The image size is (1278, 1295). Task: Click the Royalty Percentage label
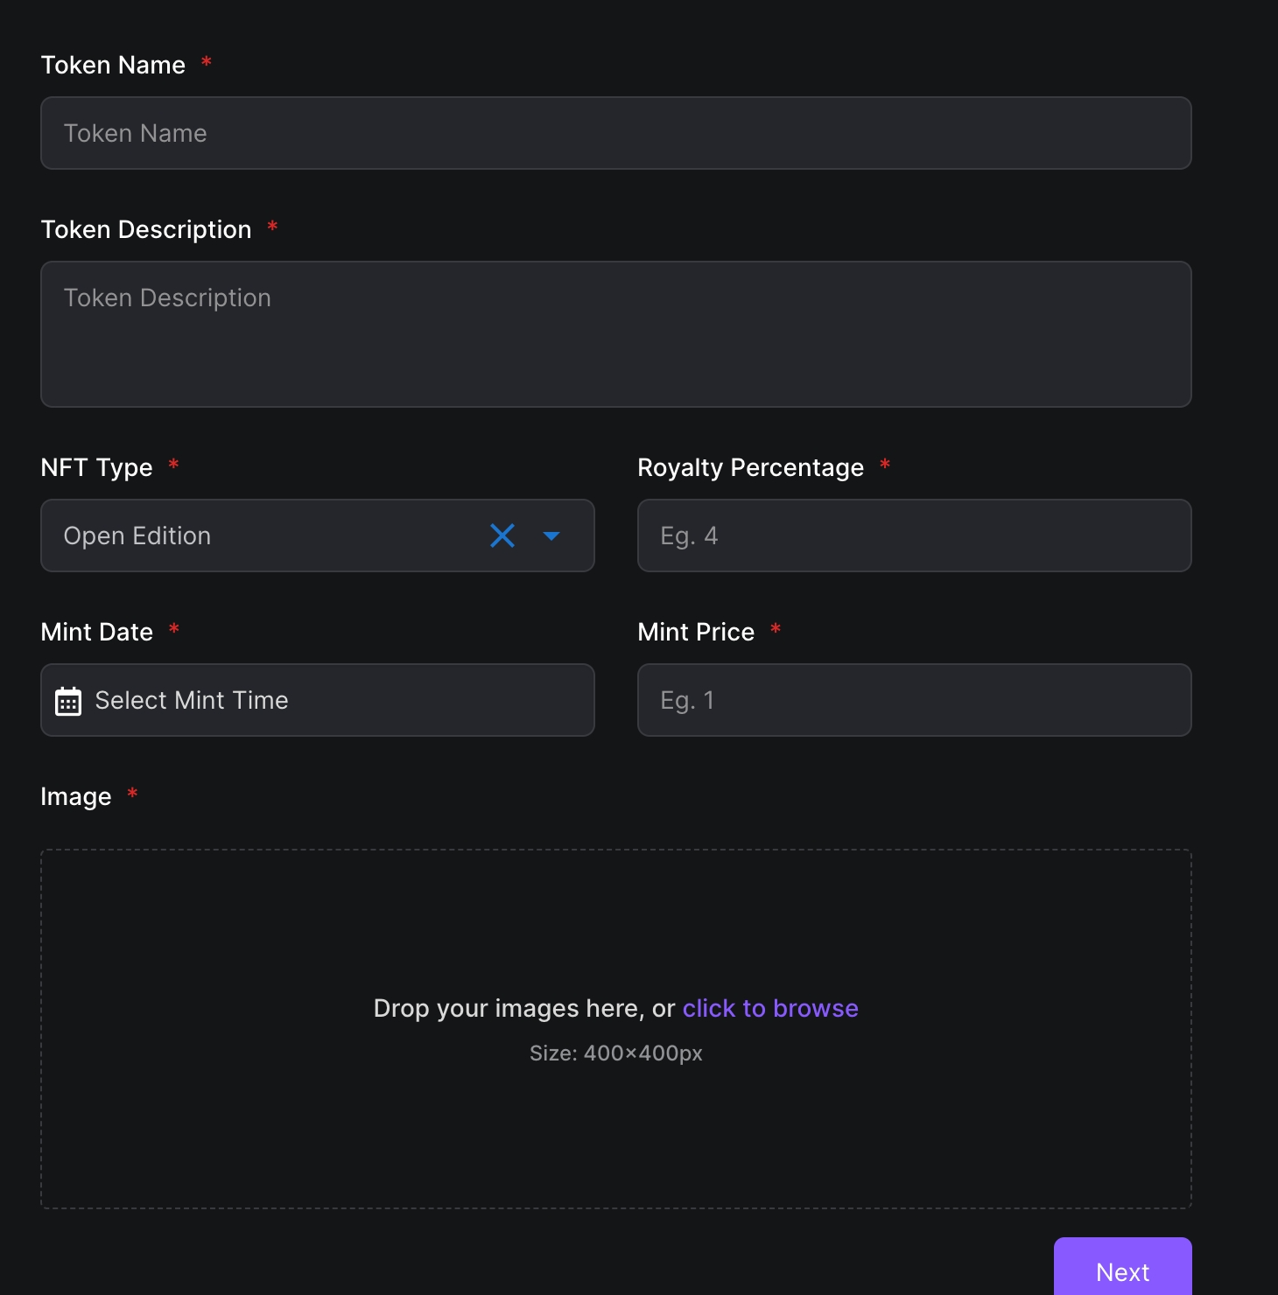point(750,467)
